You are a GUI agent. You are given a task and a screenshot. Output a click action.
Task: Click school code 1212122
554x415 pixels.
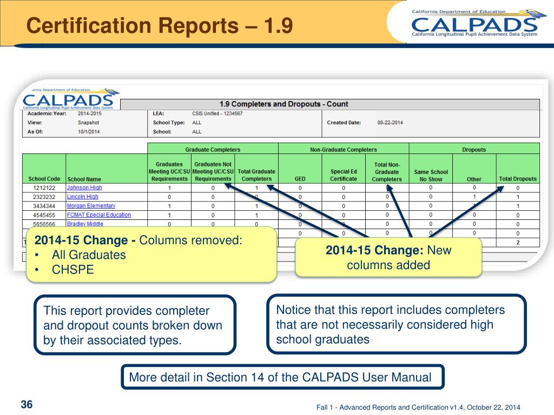[x=44, y=188]
